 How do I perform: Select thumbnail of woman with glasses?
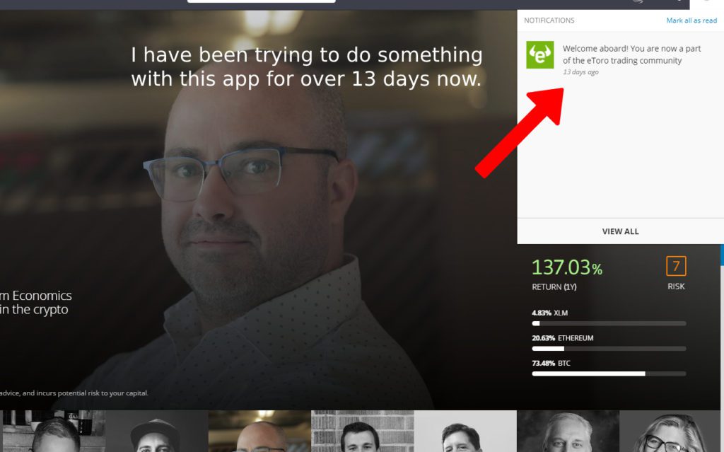tap(670, 431)
